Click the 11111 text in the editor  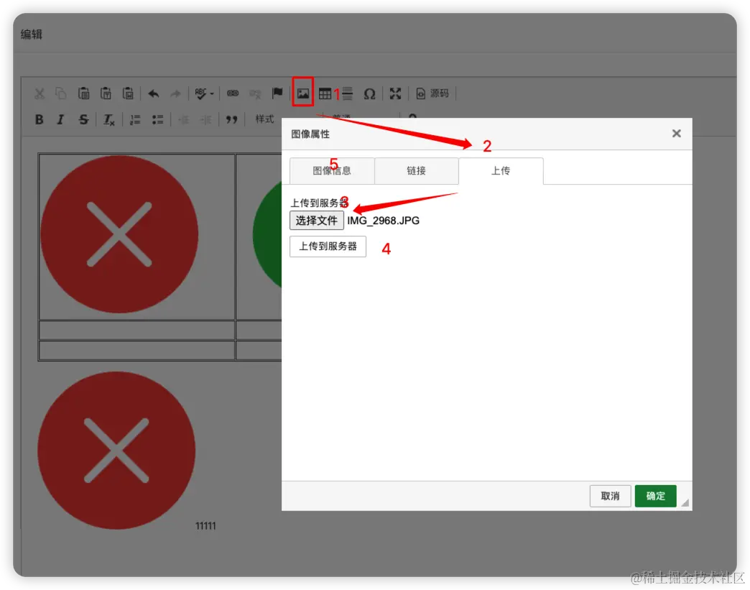[205, 526]
